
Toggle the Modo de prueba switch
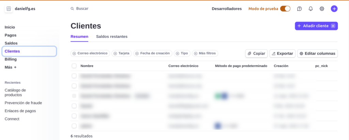[x=285, y=9]
